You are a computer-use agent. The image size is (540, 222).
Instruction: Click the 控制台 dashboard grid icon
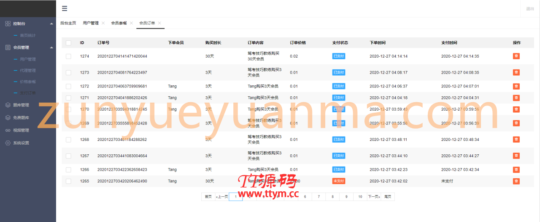(8, 24)
